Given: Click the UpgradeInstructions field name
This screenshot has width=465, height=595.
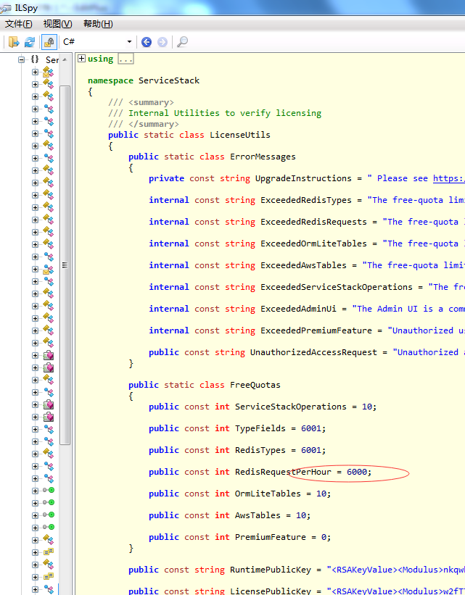Looking at the screenshot, I should [x=303, y=178].
